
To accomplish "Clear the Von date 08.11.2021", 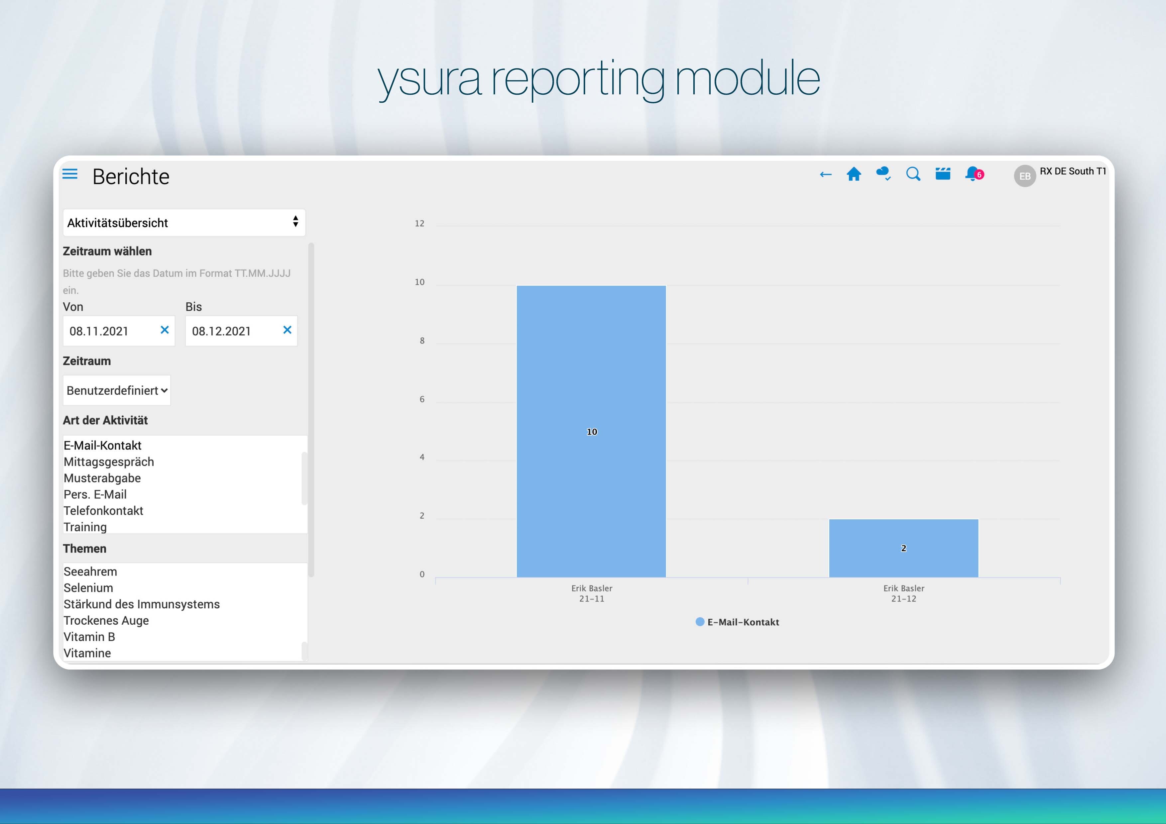I will coord(165,331).
